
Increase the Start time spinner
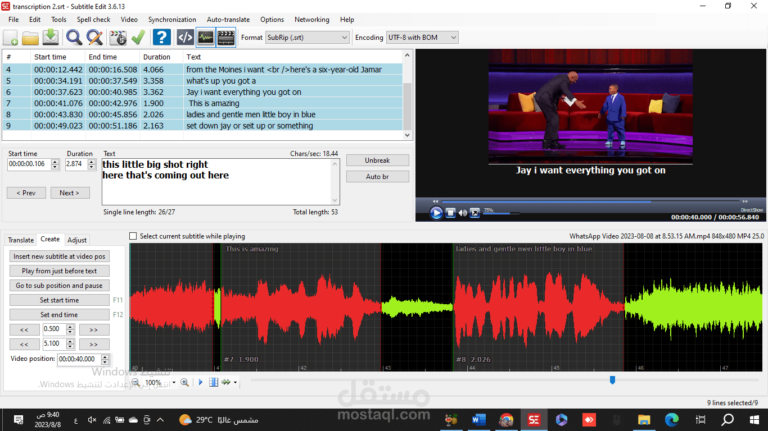55,162
